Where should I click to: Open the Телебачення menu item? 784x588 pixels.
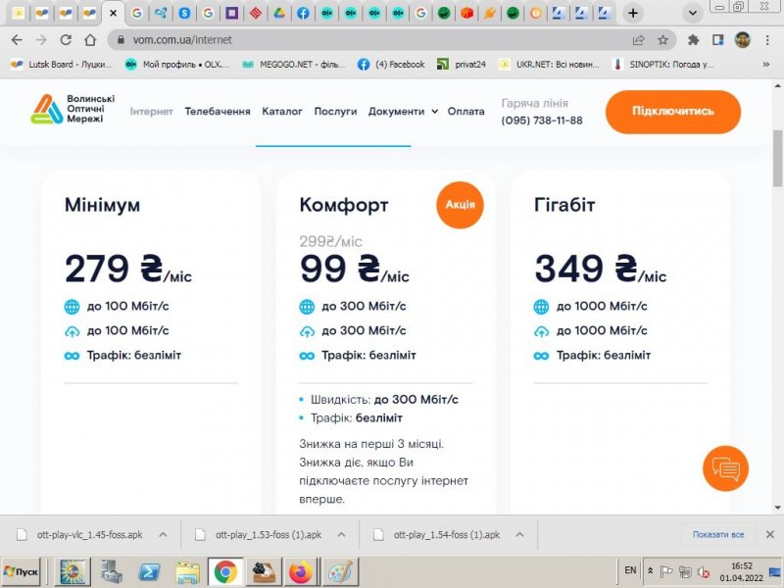point(218,112)
